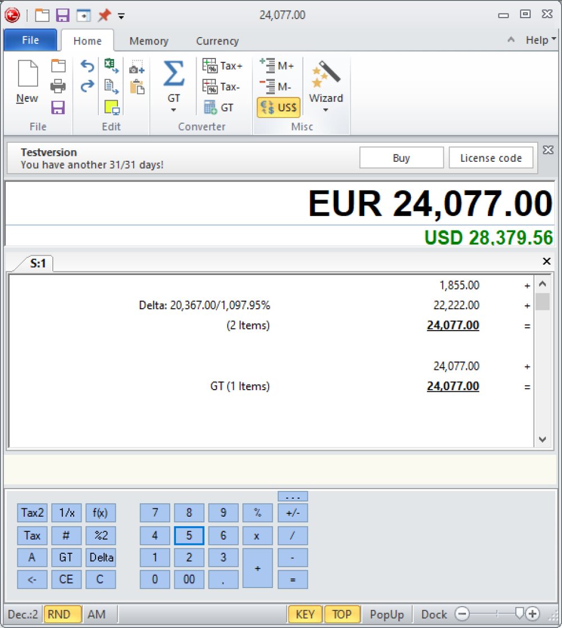Screen dimensions: 562x628
Task: Expand keypad using dotted '- - -' button
Action: pyautogui.click(x=293, y=496)
